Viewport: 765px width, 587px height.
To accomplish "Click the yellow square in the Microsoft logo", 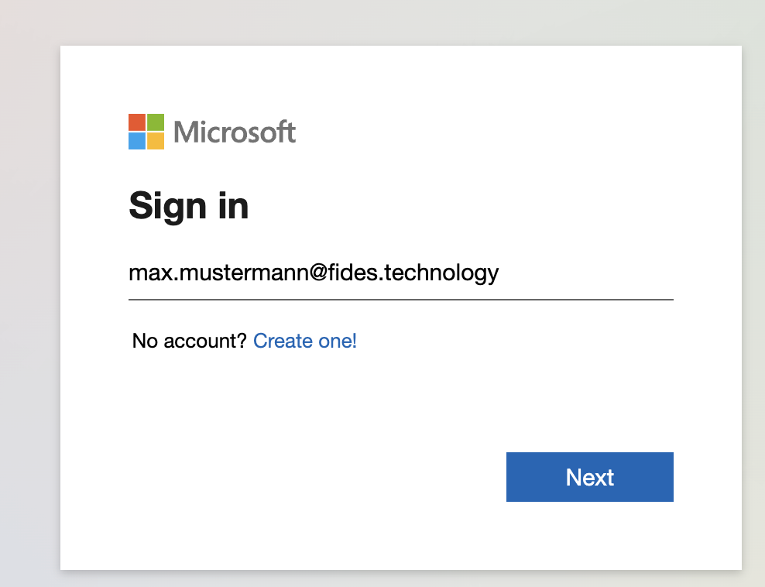I will coord(156,141).
